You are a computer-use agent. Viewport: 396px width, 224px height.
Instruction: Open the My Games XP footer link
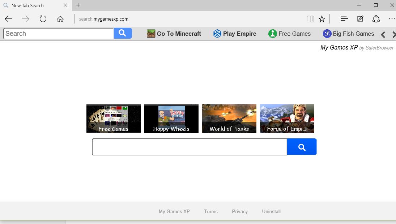click(174, 211)
